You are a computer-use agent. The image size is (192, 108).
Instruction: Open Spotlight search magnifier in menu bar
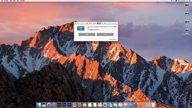pyautogui.click(x=187, y=1)
